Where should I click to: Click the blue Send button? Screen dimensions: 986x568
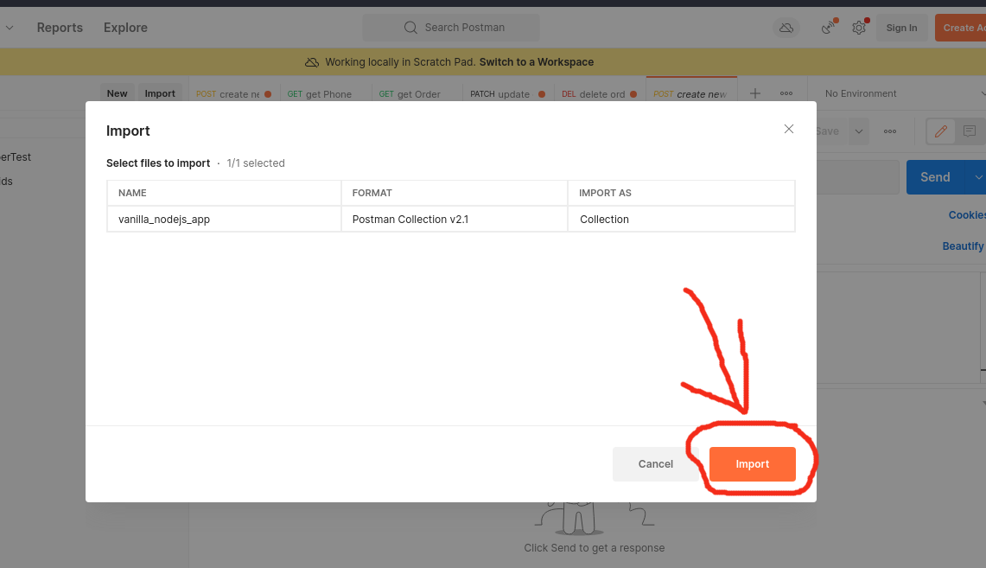click(x=935, y=177)
